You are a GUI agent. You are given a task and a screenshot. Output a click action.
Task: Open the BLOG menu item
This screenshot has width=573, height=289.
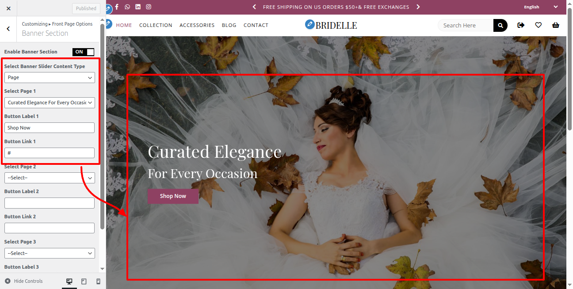[x=229, y=25]
